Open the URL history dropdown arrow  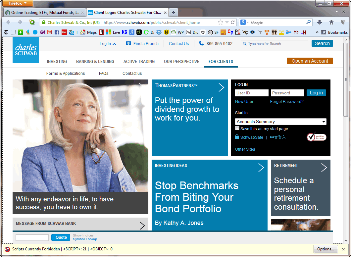(227, 23)
